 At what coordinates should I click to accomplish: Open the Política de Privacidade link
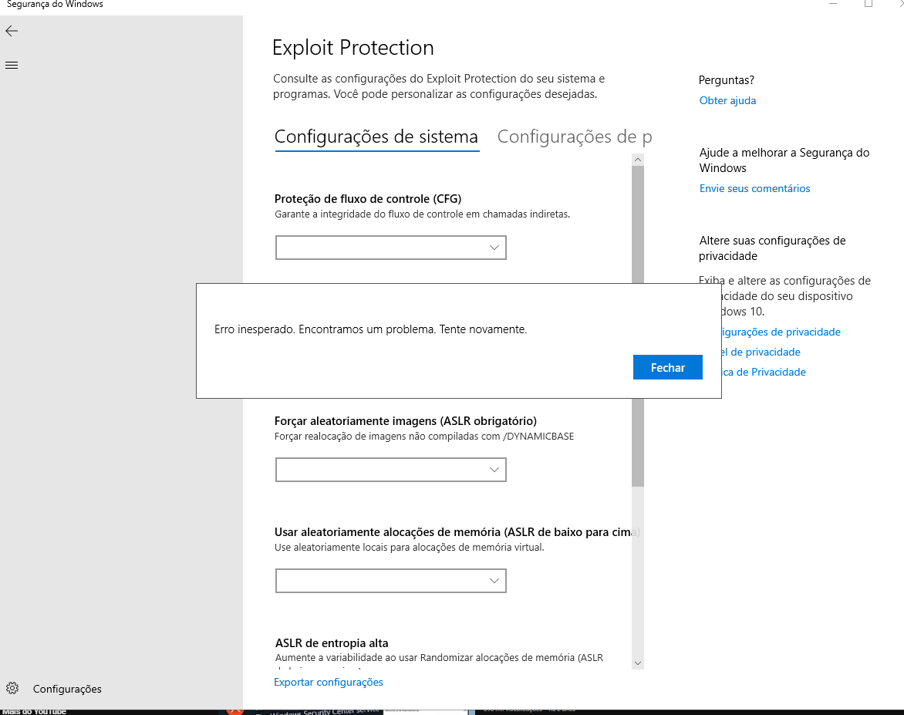765,372
